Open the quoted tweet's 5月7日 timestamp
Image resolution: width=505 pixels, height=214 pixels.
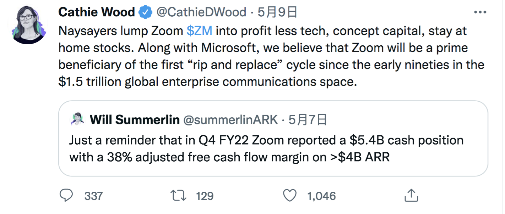308,120
